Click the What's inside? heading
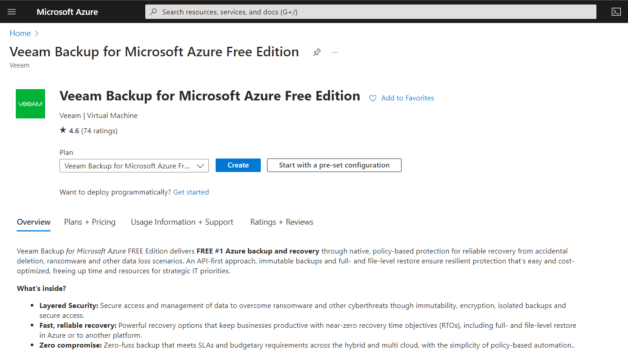Screen dimensions: 628x353 pyautogui.click(x=42, y=288)
